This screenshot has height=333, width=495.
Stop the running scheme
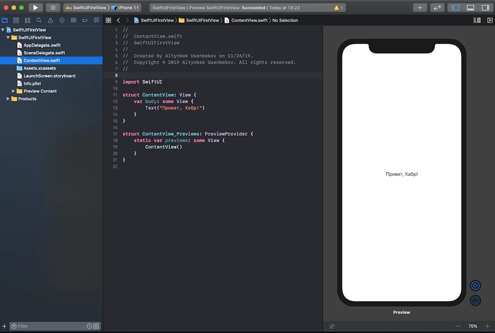(53, 8)
